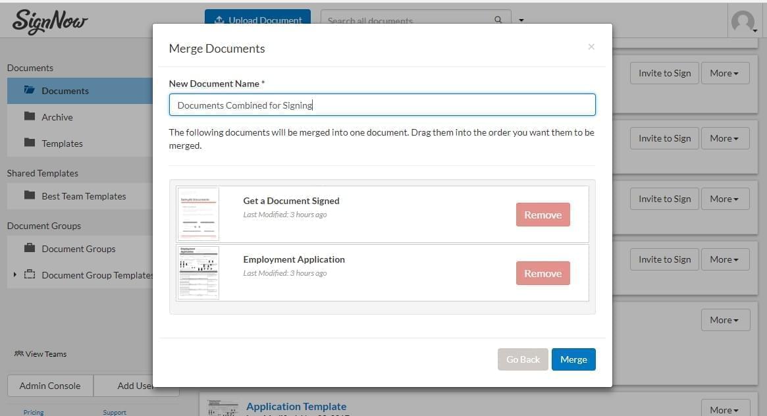The height and width of the screenshot is (416, 767).
Task: Open the user profile avatar menu
Action: (x=743, y=21)
